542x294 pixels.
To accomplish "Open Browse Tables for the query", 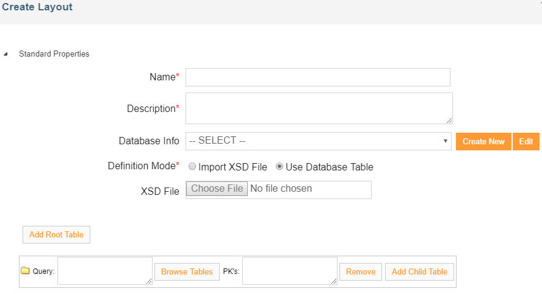I will tap(187, 271).
